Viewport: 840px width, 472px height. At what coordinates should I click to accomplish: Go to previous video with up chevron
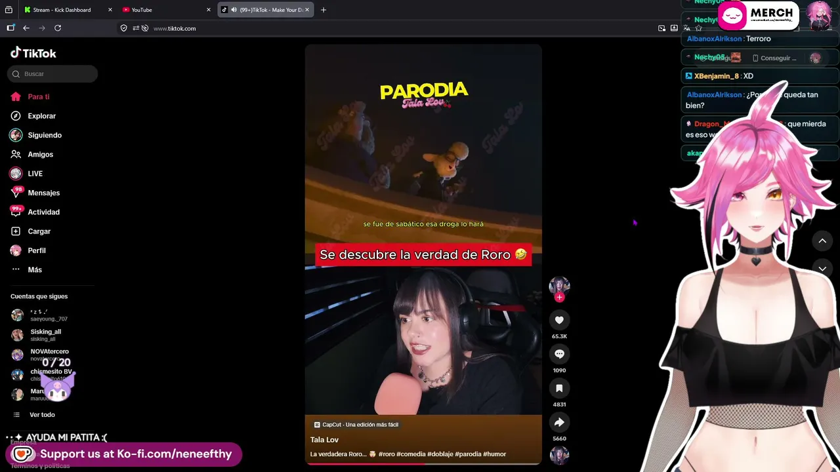click(x=822, y=241)
